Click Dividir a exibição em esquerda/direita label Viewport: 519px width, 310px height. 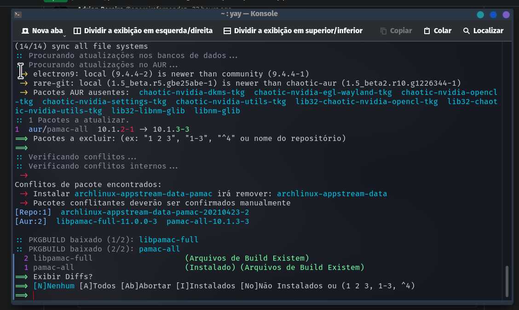coord(148,31)
